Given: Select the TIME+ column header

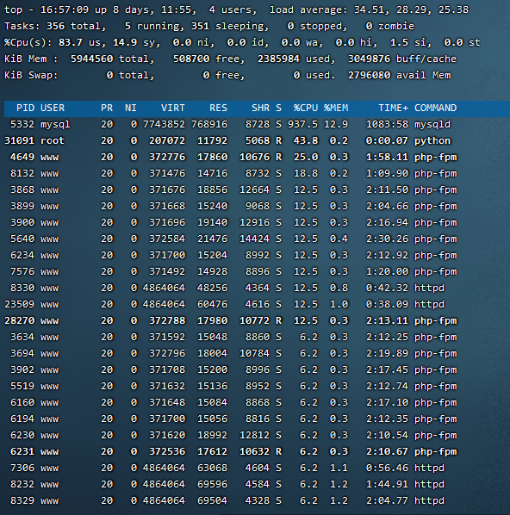Looking at the screenshot, I should pyautogui.click(x=393, y=108).
